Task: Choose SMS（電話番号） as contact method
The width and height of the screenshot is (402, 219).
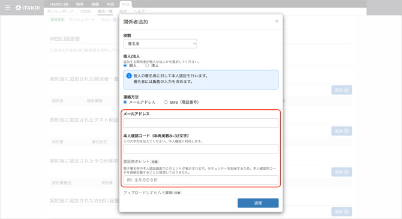Action: point(166,102)
